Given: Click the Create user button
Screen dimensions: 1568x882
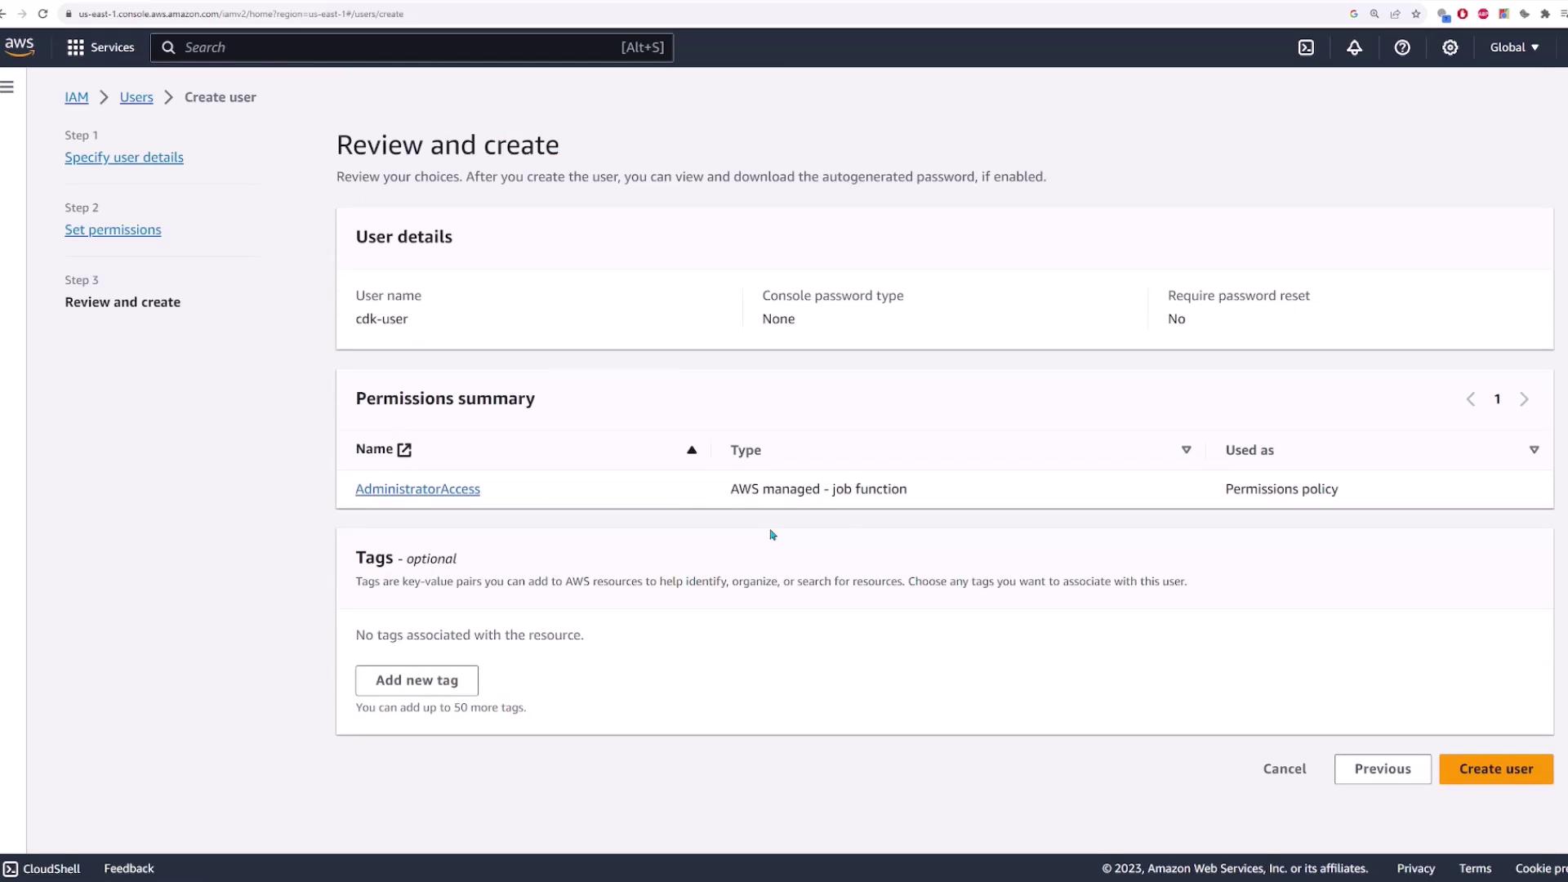Looking at the screenshot, I should 1495,769.
